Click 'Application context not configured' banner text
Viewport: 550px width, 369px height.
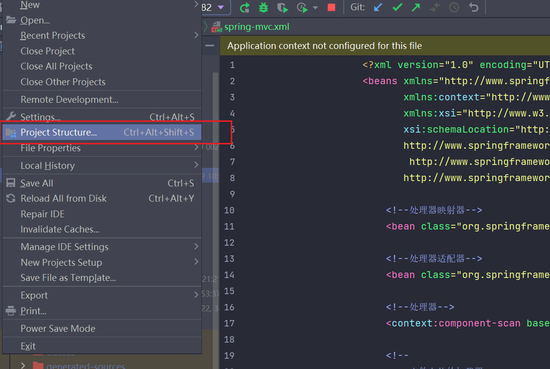pyautogui.click(x=325, y=46)
